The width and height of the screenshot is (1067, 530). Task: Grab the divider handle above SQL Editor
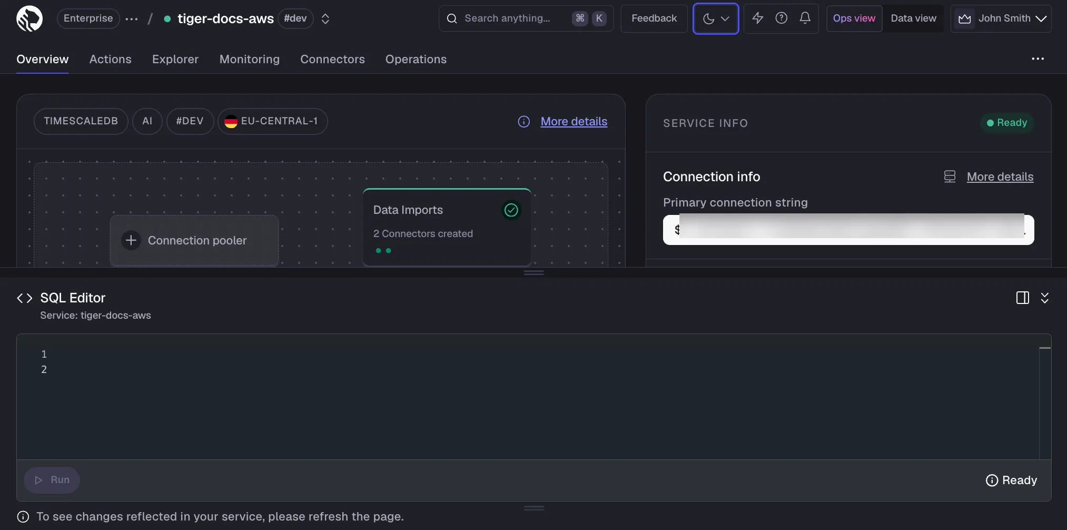coord(533,273)
